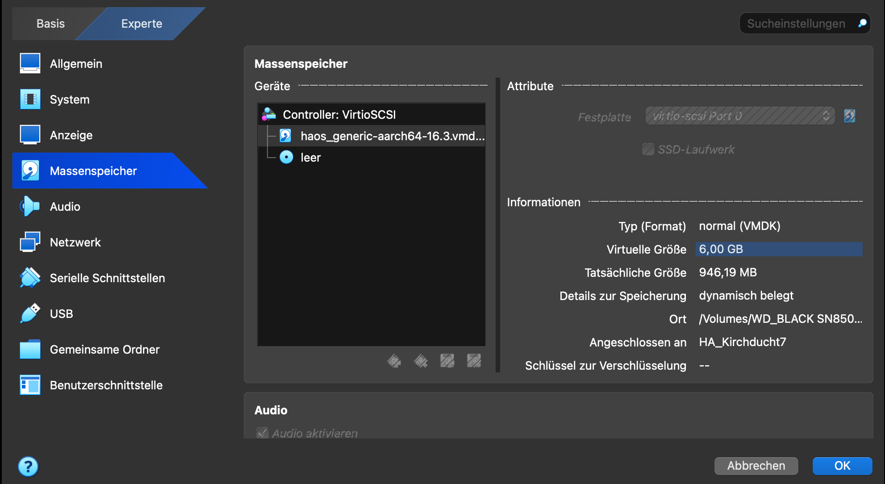This screenshot has height=484, width=885.
Task: Toggle the SSD-Laufwerk checkbox
Action: point(648,149)
